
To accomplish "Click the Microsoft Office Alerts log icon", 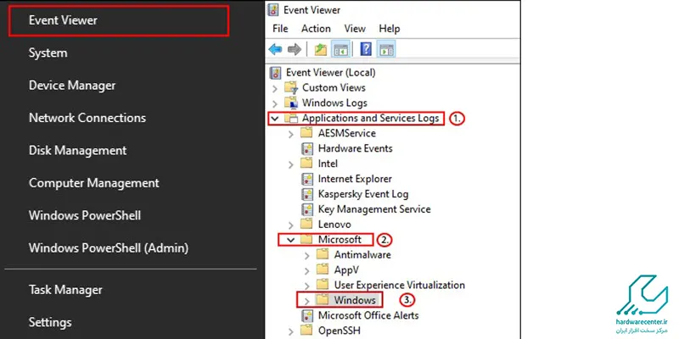I will [x=306, y=315].
